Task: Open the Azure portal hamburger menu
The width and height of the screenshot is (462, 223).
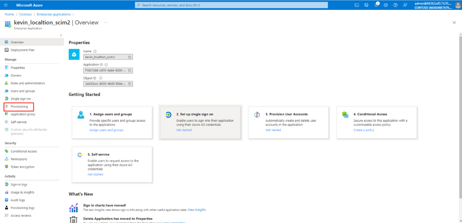Action: coord(5,5)
